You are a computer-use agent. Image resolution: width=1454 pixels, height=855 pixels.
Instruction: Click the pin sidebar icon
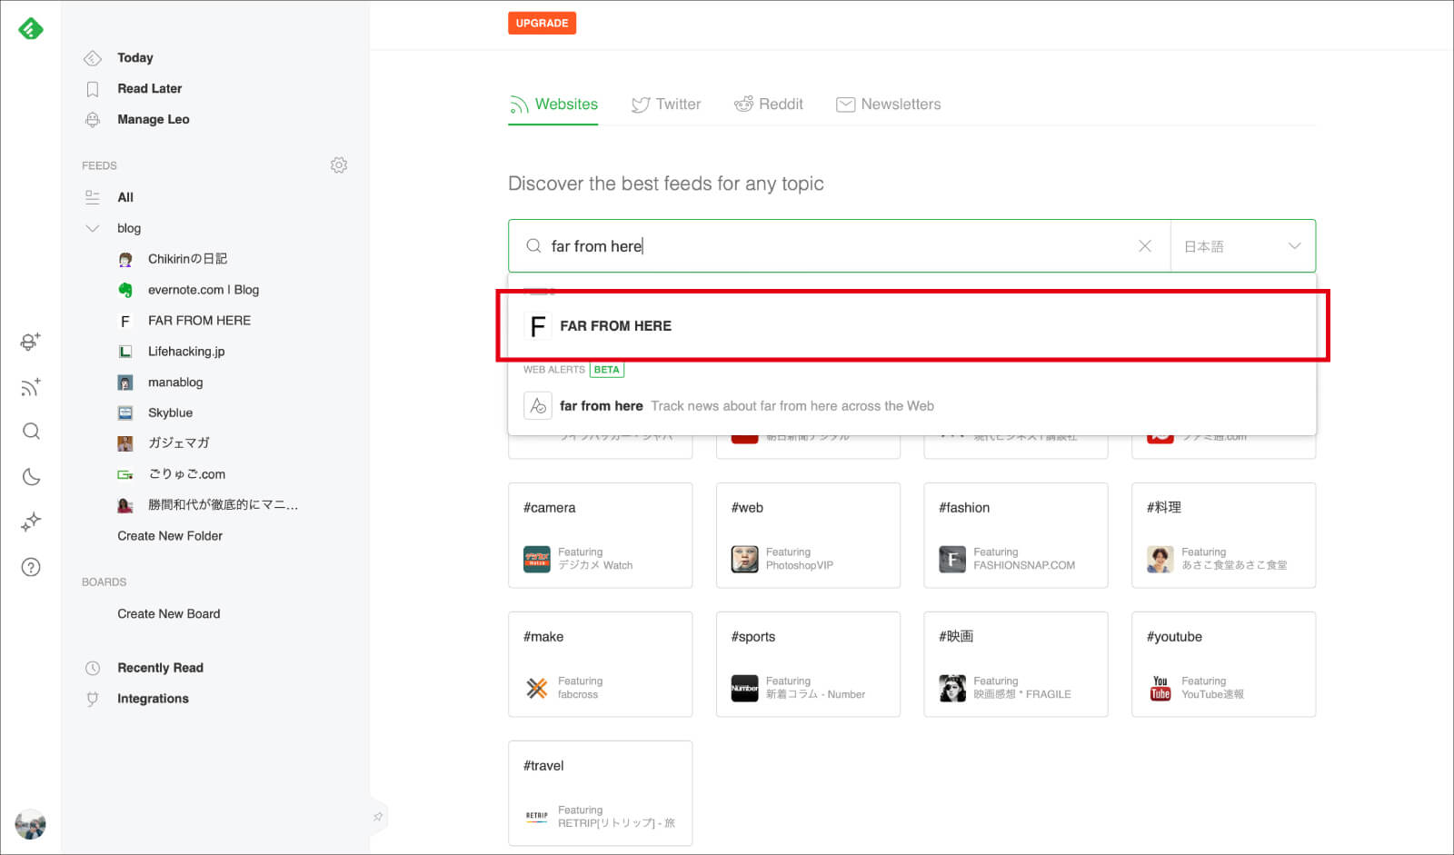point(378,817)
